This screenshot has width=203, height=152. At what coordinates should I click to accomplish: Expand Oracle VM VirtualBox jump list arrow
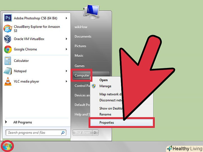tap(66, 39)
